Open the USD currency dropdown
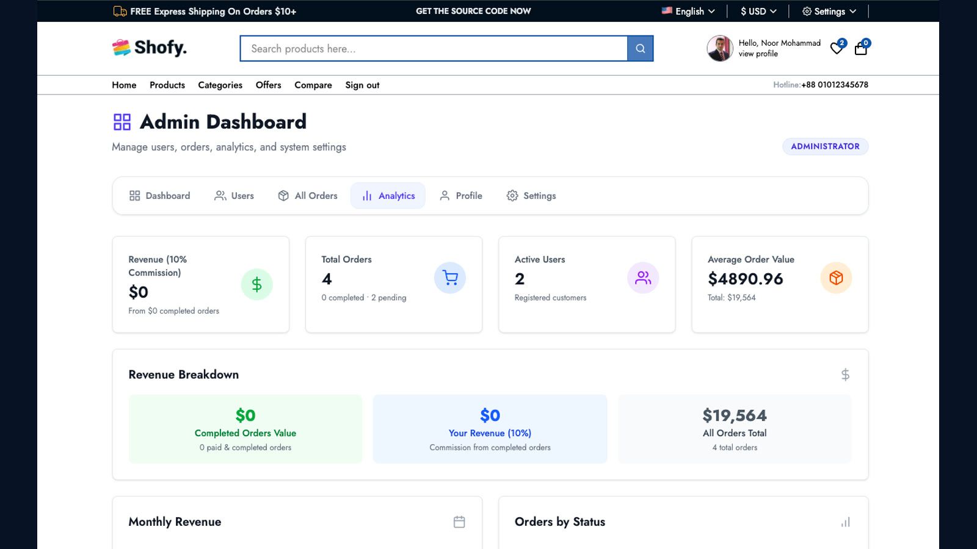This screenshot has width=977, height=549. click(x=758, y=11)
